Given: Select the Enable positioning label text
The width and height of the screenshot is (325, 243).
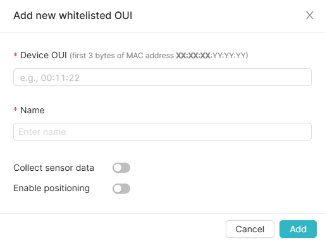Looking at the screenshot, I should click(x=51, y=188).
